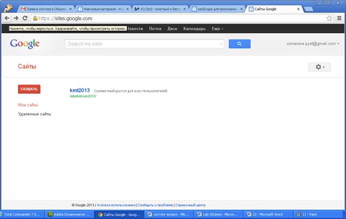
Task: Click the green kmt2013 site URL text
Action: click(x=83, y=96)
